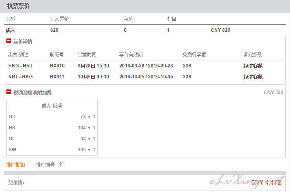Viewport: 290px width, 194px height.
Task: Click the HK tax row amount 104
Action: (82, 128)
